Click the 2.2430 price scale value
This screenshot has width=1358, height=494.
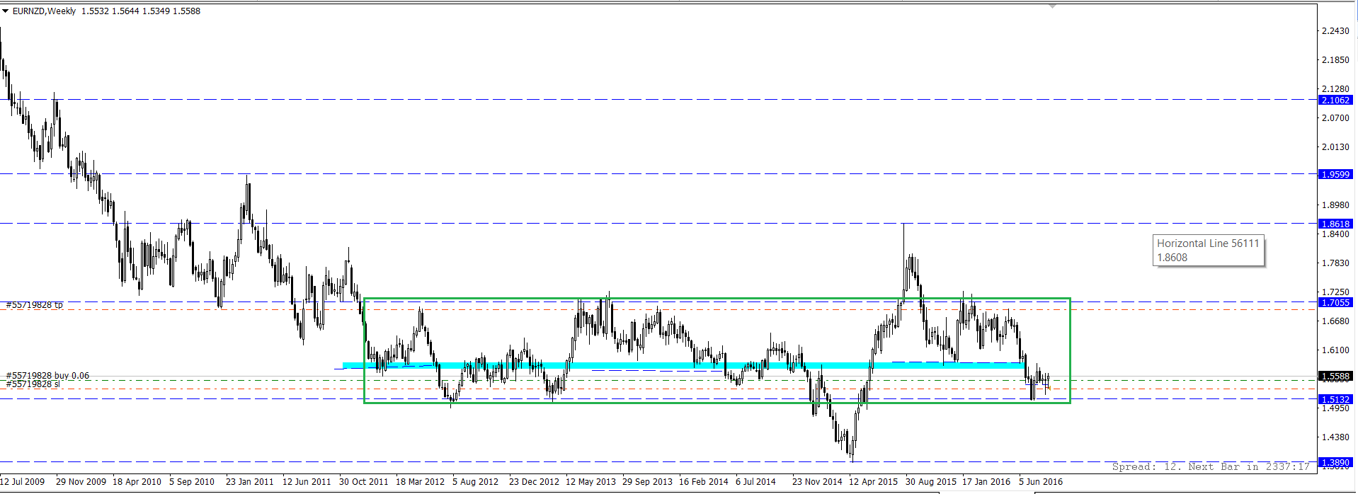click(x=1335, y=30)
